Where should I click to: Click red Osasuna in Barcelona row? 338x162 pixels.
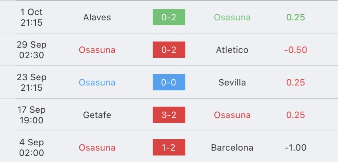(97, 148)
